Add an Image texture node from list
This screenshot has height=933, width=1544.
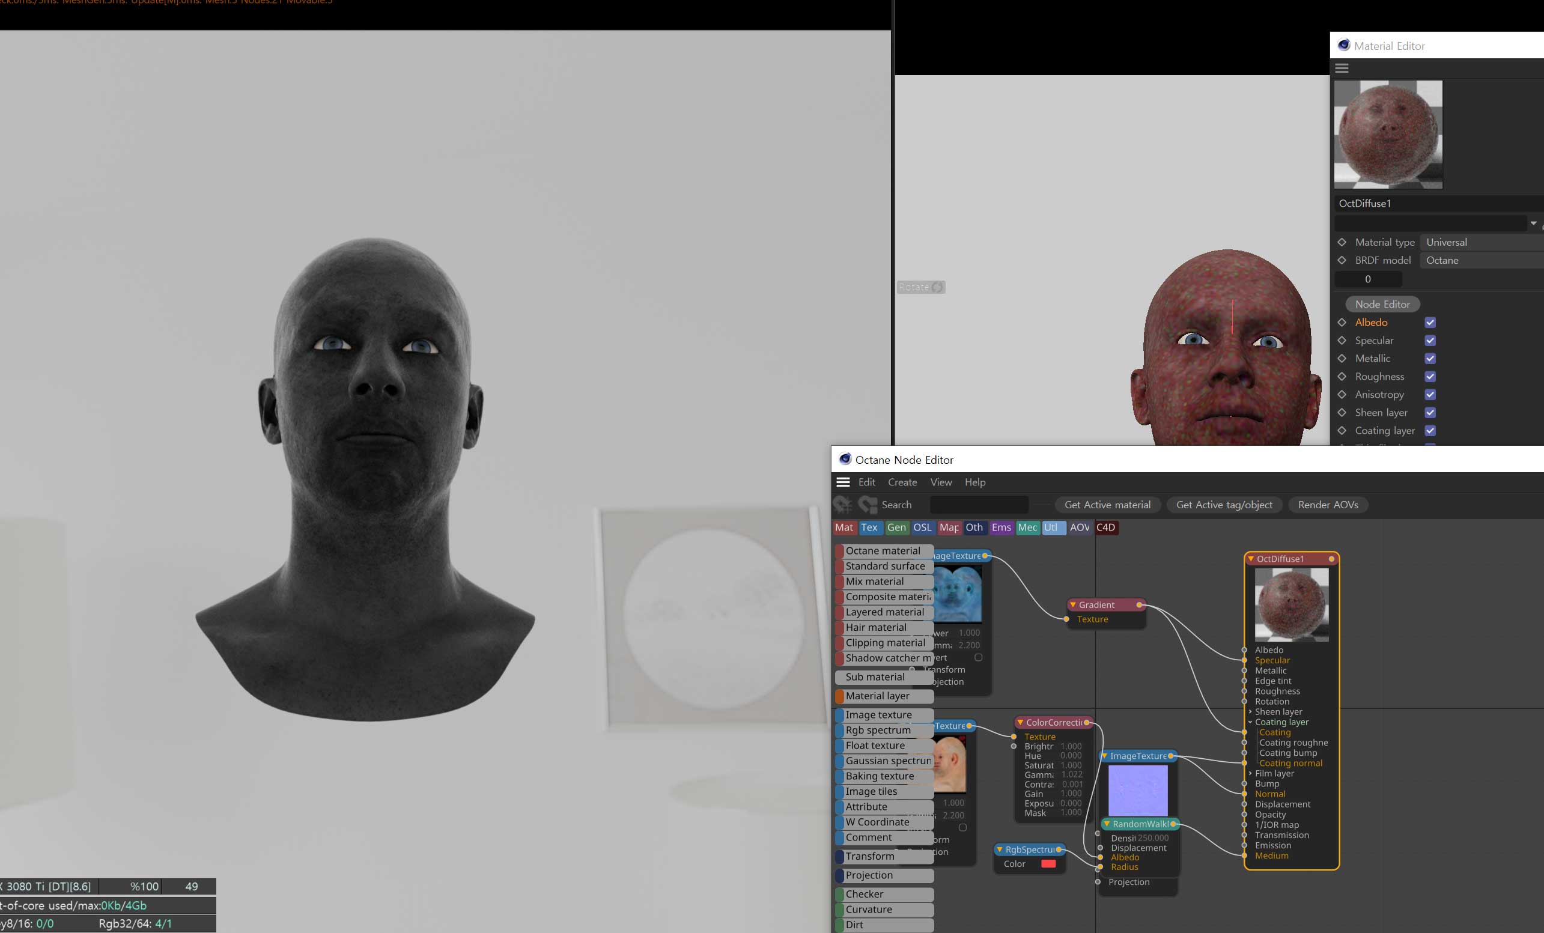884,715
